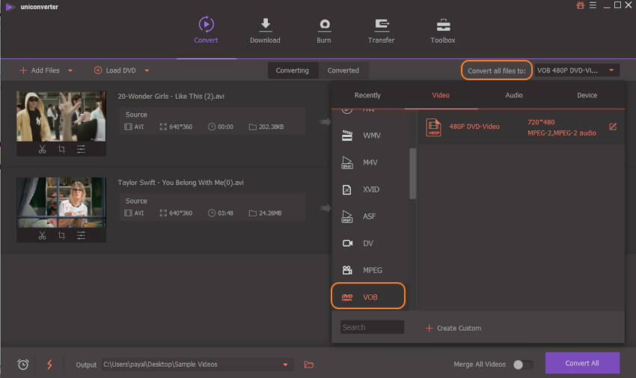Crop the Wonder Girls video

[x=61, y=149]
